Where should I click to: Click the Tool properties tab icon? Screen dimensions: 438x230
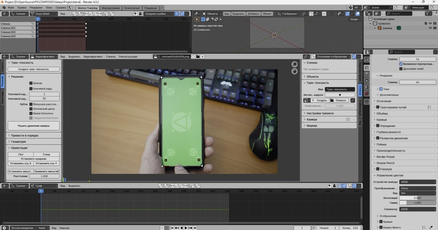(367, 59)
